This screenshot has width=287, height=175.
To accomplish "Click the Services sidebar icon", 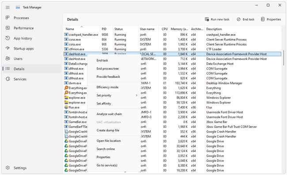I will (x=8, y=79).
